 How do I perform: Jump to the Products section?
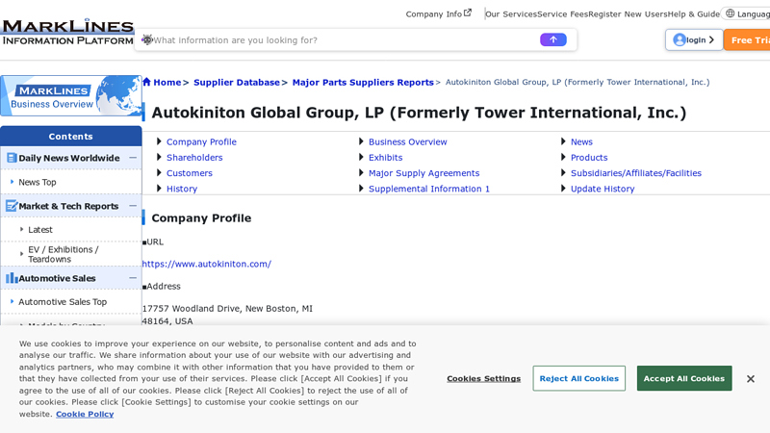tap(589, 158)
